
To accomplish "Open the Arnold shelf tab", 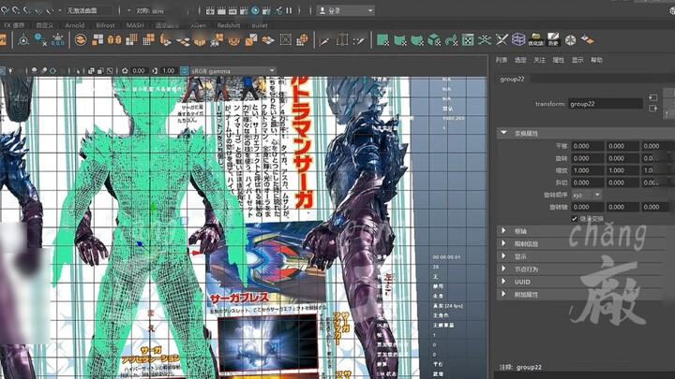I will (75, 25).
